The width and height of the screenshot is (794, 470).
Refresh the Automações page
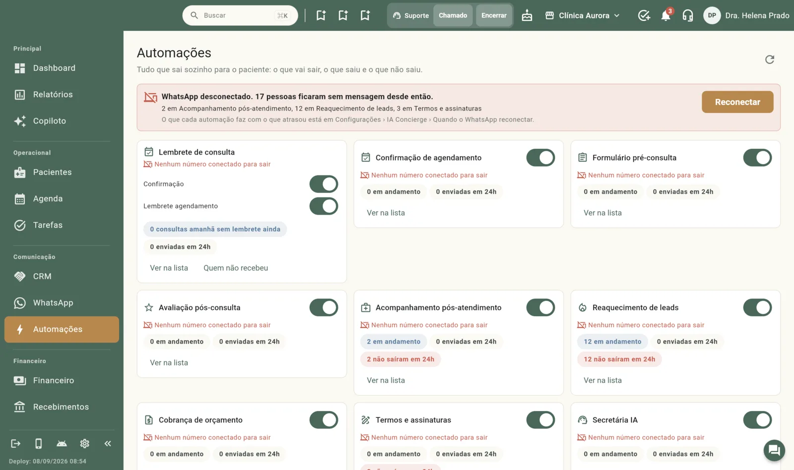[770, 59]
